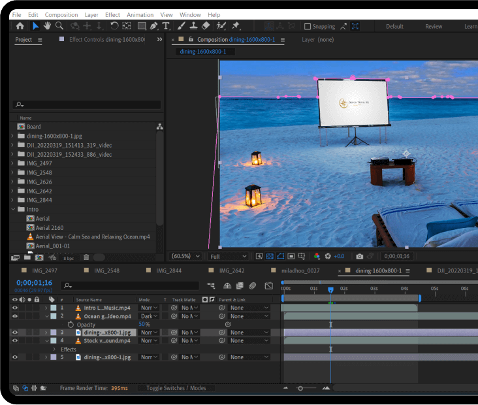Open the Animation menu
This screenshot has height=405, width=478.
140,14
